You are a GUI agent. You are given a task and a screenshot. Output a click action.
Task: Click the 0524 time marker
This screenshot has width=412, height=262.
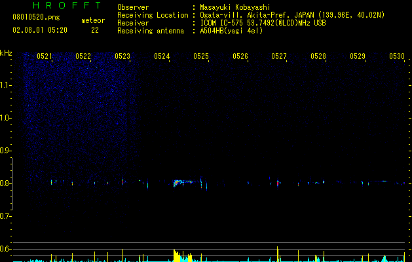tap(162, 56)
